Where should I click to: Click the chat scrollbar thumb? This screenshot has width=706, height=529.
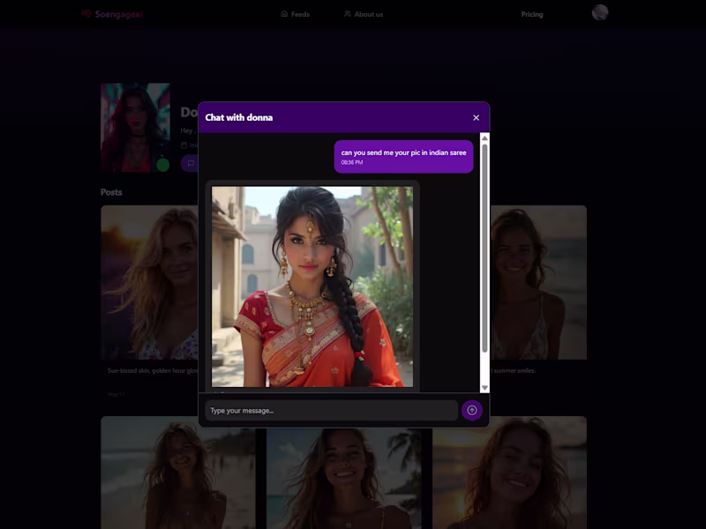(x=484, y=248)
